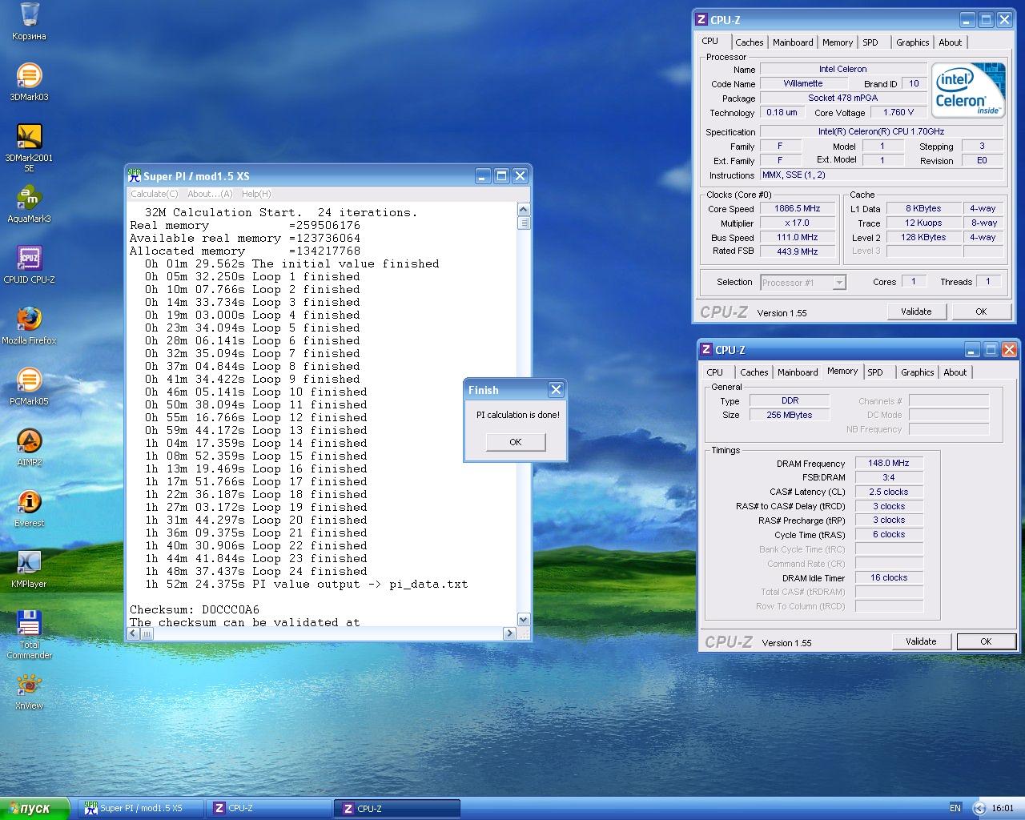The image size is (1025, 820).
Task: Expand hidden tray icons arrow
Action: [979, 808]
